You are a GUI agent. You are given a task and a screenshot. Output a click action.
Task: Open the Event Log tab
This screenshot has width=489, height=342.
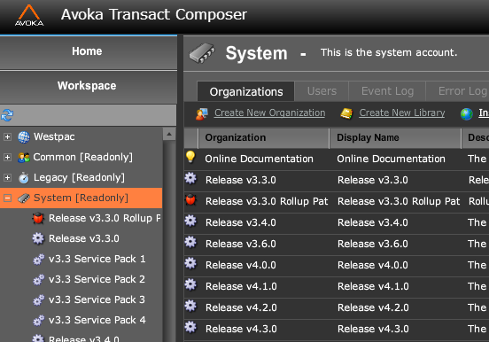pos(387,91)
